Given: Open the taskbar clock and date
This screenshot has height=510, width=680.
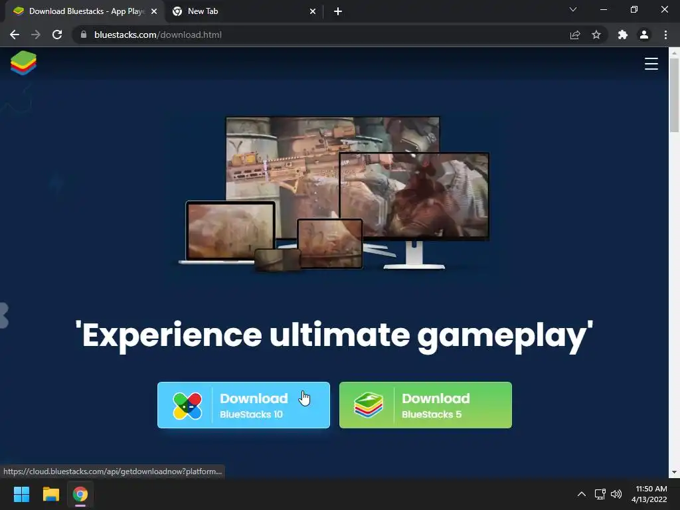Looking at the screenshot, I should tap(649, 494).
